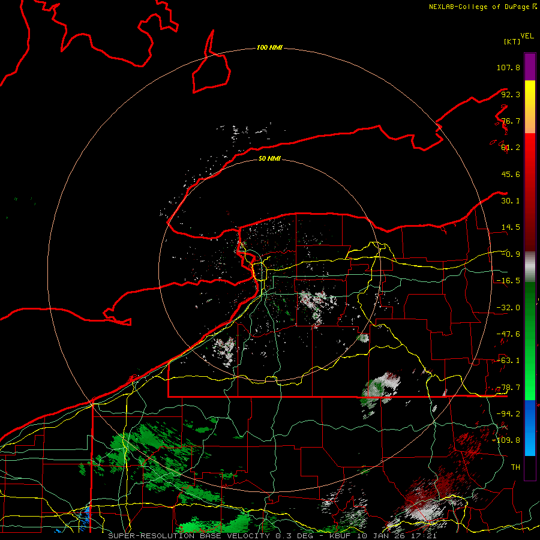Viewport: 540px width, 540px height.
Task: Click the purple top segment of color bar
Action: tap(530, 67)
